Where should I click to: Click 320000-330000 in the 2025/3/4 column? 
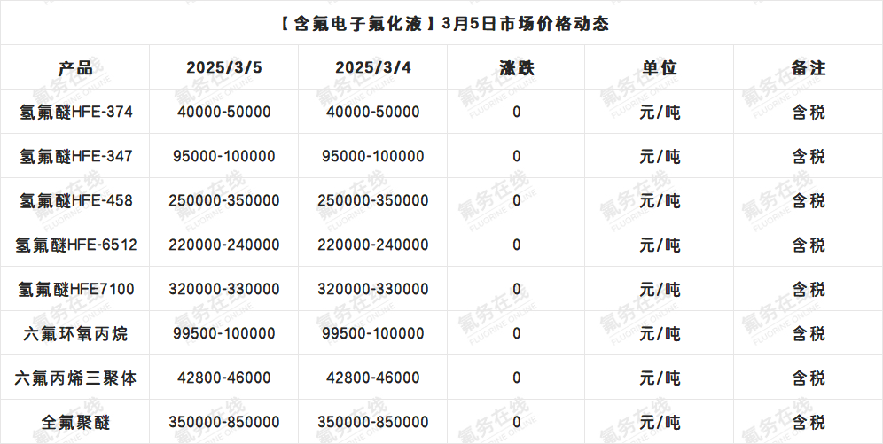pyautogui.click(x=373, y=289)
